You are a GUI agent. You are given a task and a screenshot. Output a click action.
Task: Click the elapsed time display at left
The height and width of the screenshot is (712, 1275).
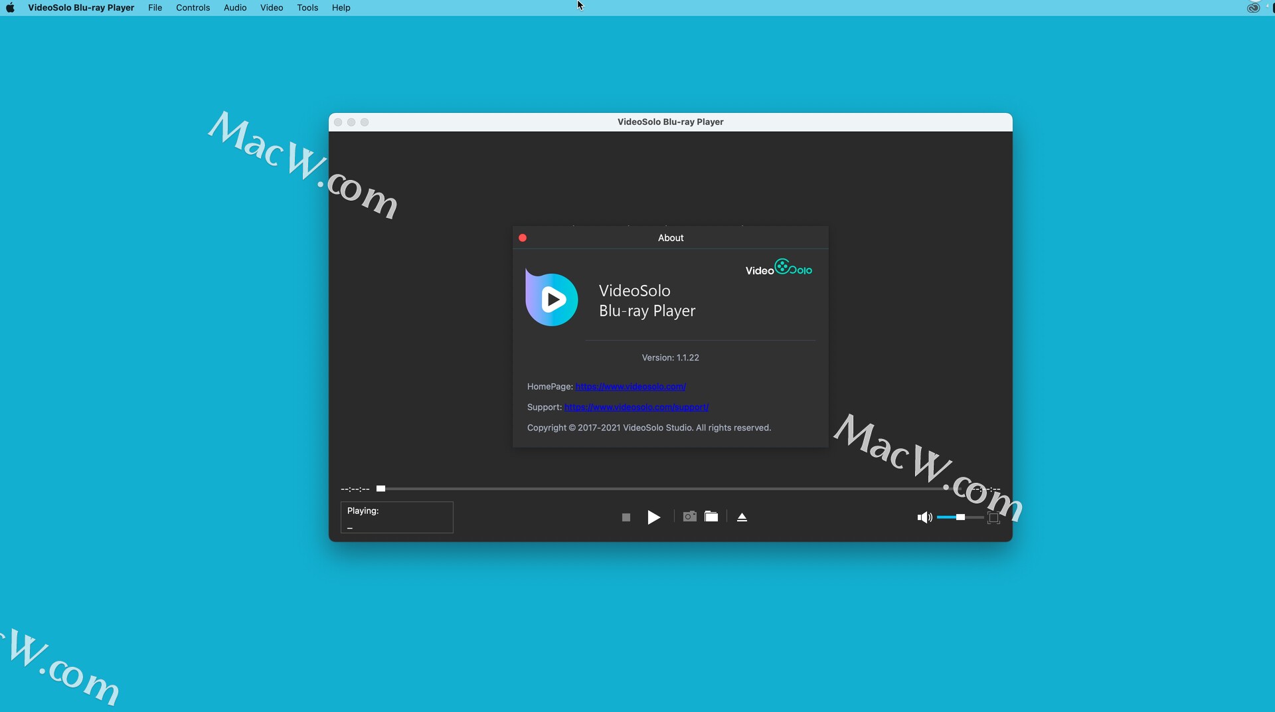[x=355, y=489]
